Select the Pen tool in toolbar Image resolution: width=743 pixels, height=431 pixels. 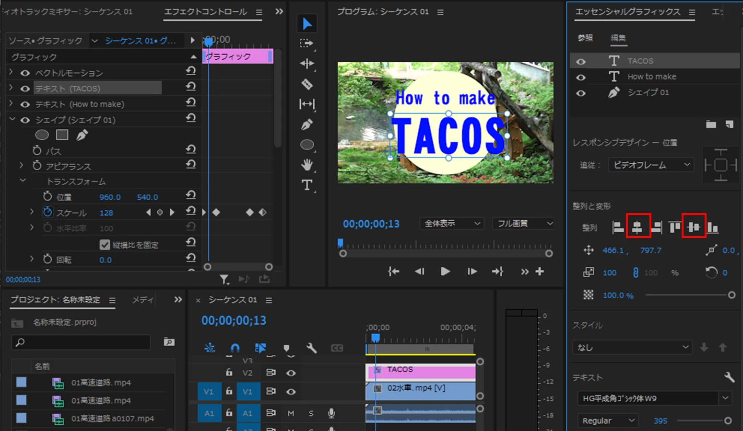[x=307, y=125]
